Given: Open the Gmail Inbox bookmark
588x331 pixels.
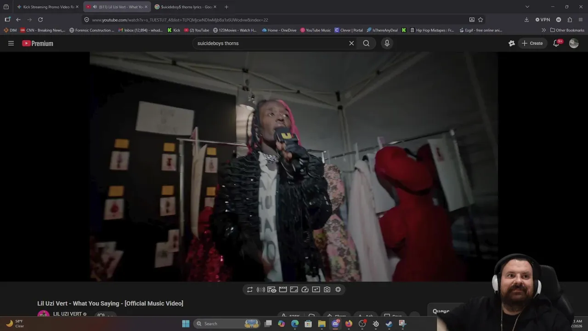Looking at the screenshot, I should (x=141, y=30).
